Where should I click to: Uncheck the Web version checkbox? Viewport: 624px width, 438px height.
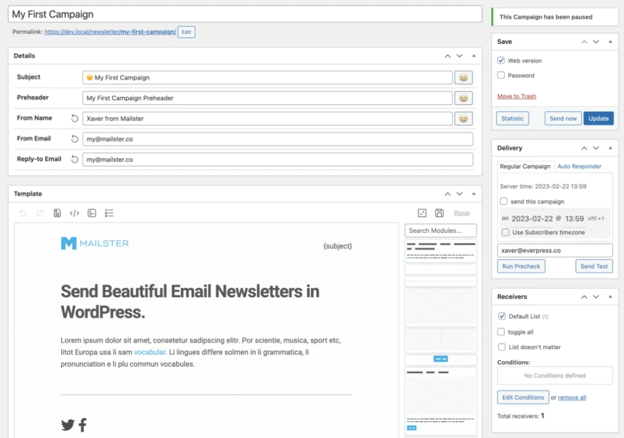(502, 61)
